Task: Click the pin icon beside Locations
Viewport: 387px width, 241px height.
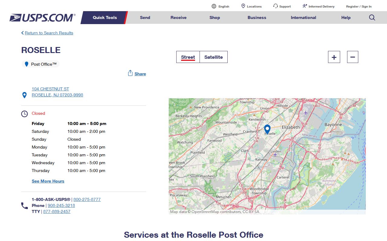Action: [243, 6]
